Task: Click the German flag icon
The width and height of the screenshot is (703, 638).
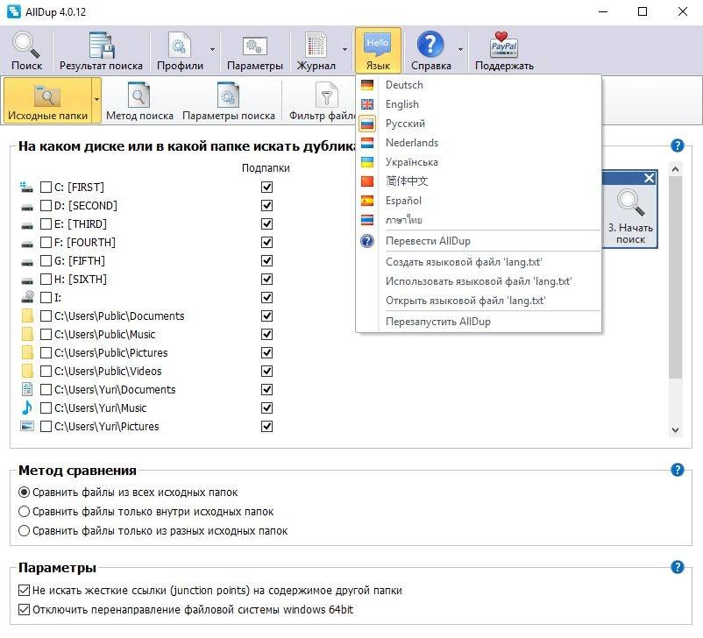Action: 367,85
